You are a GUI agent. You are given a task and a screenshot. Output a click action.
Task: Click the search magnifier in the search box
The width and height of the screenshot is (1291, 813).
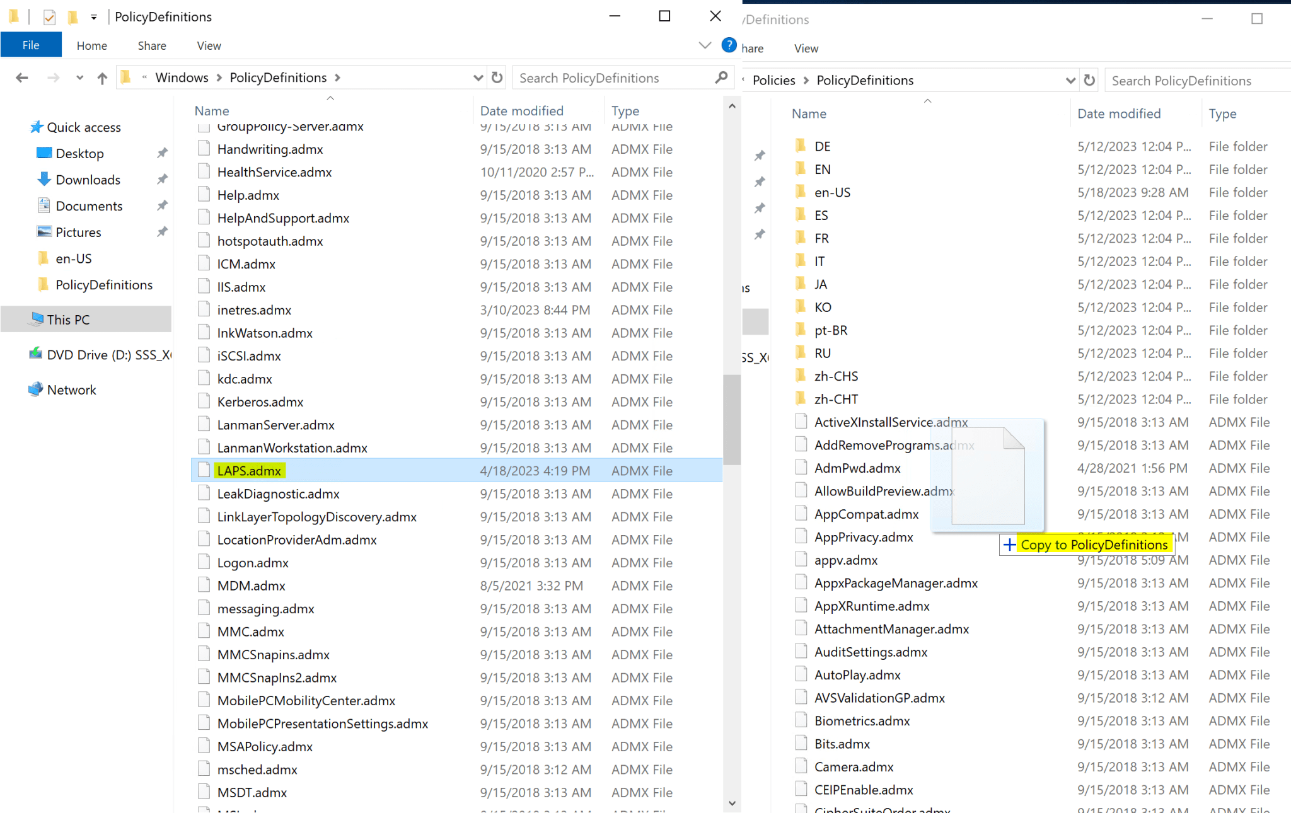tap(721, 77)
